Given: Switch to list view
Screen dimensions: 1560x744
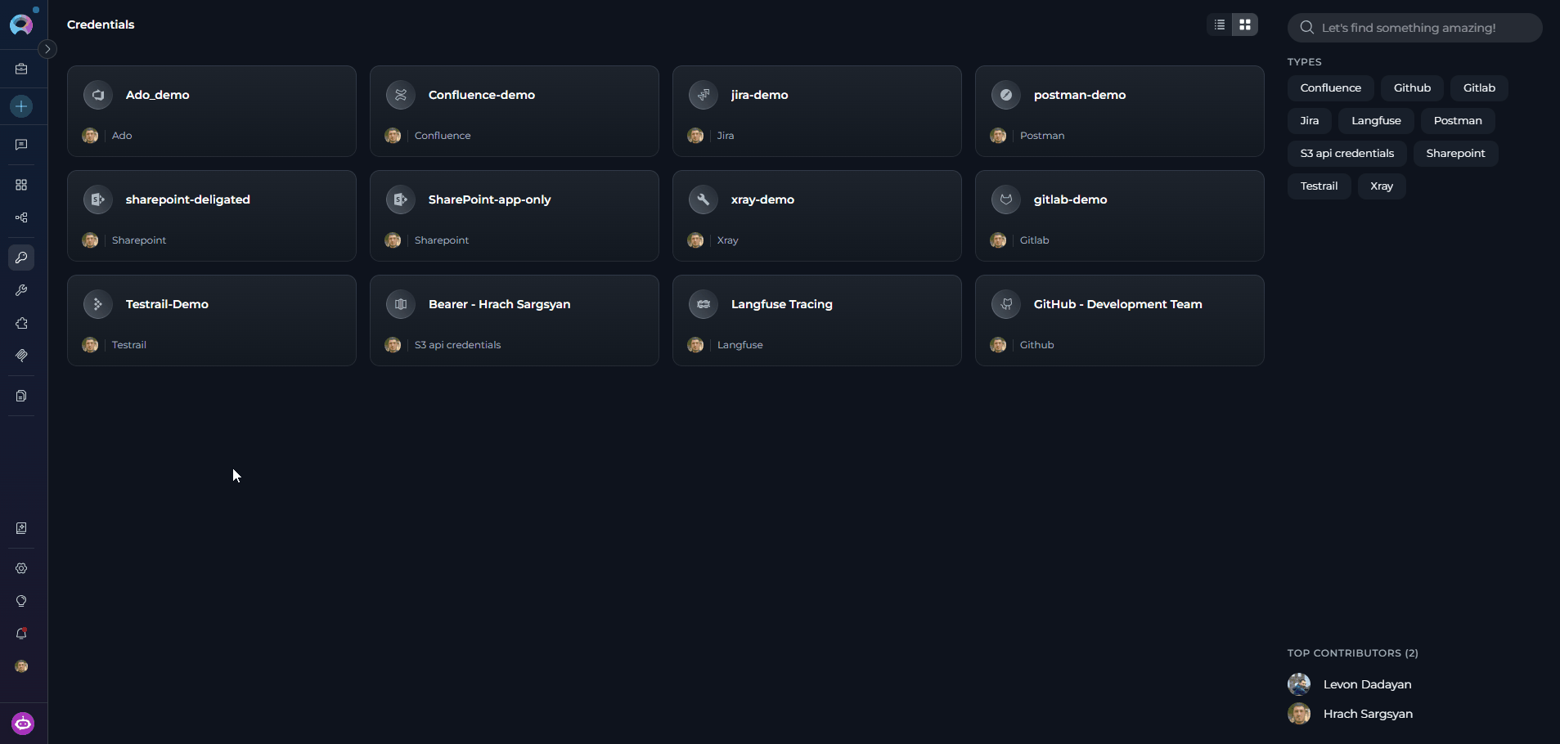Looking at the screenshot, I should pyautogui.click(x=1220, y=25).
